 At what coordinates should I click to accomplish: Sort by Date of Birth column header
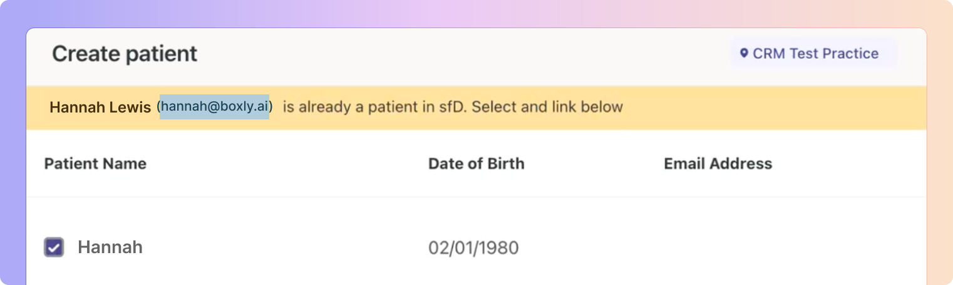(476, 164)
